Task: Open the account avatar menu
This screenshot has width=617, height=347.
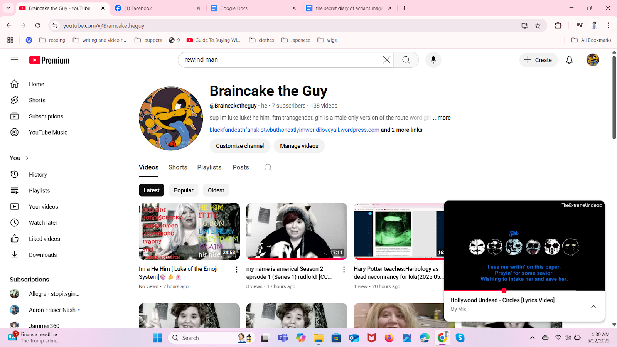Action: pyautogui.click(x=593, y=60)
